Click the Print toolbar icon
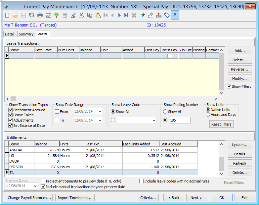This screenshot has height=205, width=259. pos(40,15)
